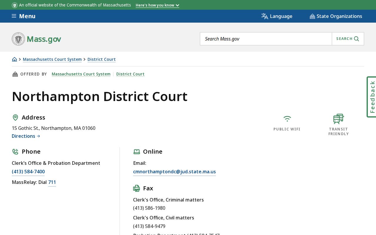The height and width of the screenshot is (235, 376).
Task: Open Massachusetts Court System breadcrumb link
Action: [x=52, y=59]
